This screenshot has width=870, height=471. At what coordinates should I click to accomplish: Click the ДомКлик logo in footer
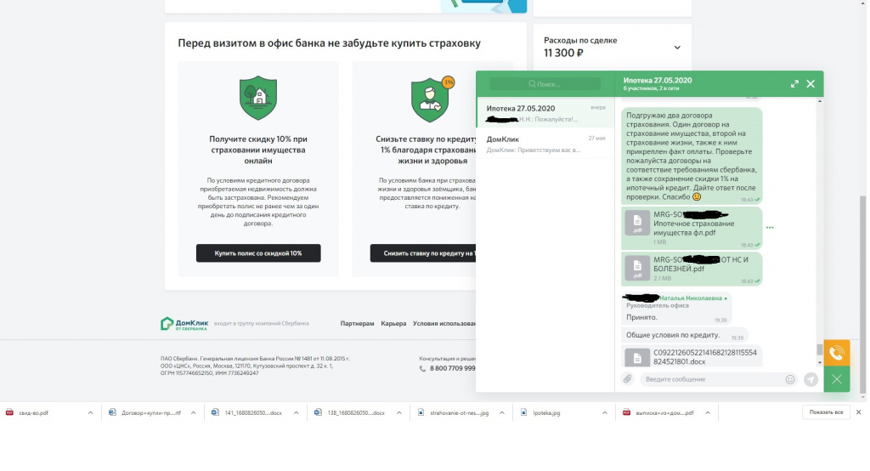click(184, 324)
